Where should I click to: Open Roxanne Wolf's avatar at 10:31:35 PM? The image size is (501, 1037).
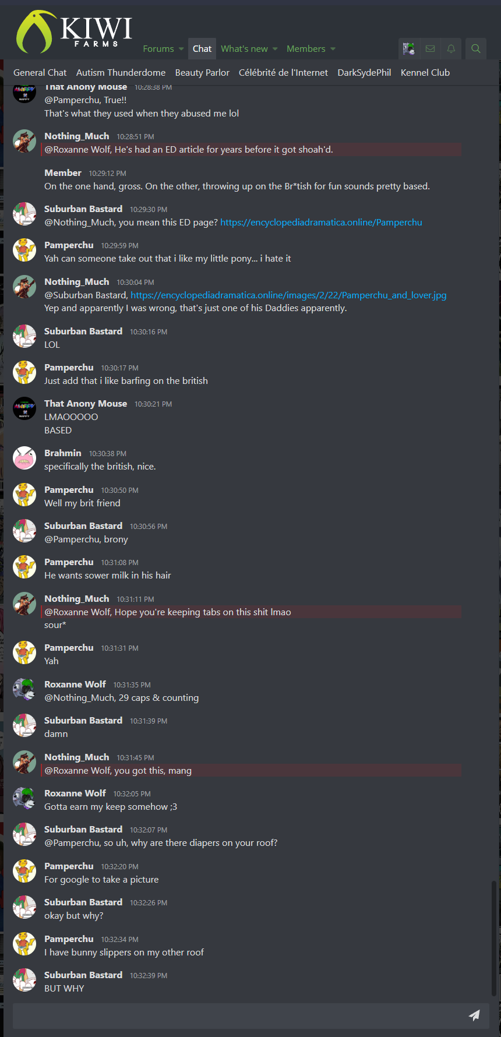[x=24, y=689]
